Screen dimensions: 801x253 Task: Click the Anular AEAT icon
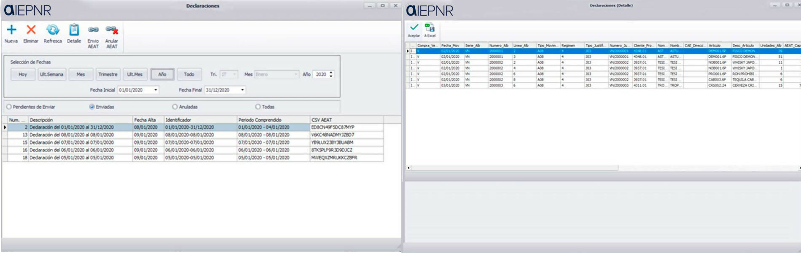(112, 30)
